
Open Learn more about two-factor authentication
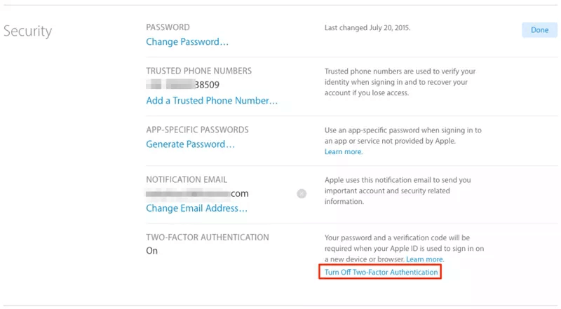425,259
